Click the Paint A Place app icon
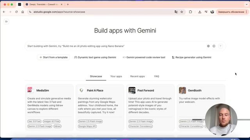 click(x=82, y=90)
